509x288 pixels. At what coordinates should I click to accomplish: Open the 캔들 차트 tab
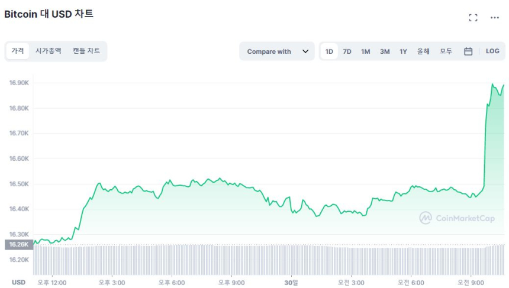(x=86, y=51)
